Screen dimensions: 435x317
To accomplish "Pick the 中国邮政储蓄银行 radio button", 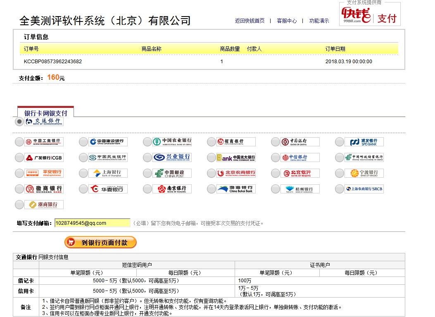I will pos(340,157).
